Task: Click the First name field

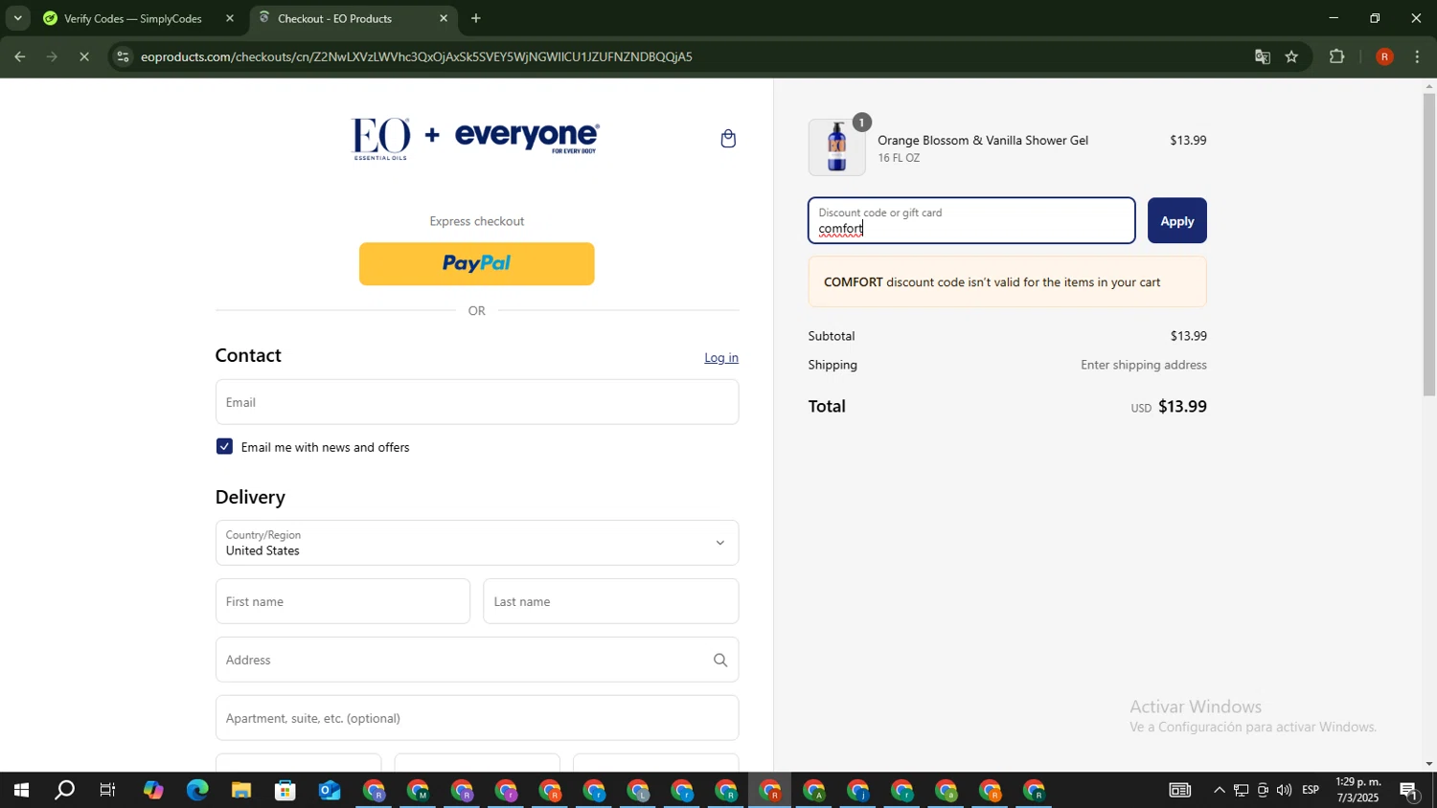Action: 343,601
